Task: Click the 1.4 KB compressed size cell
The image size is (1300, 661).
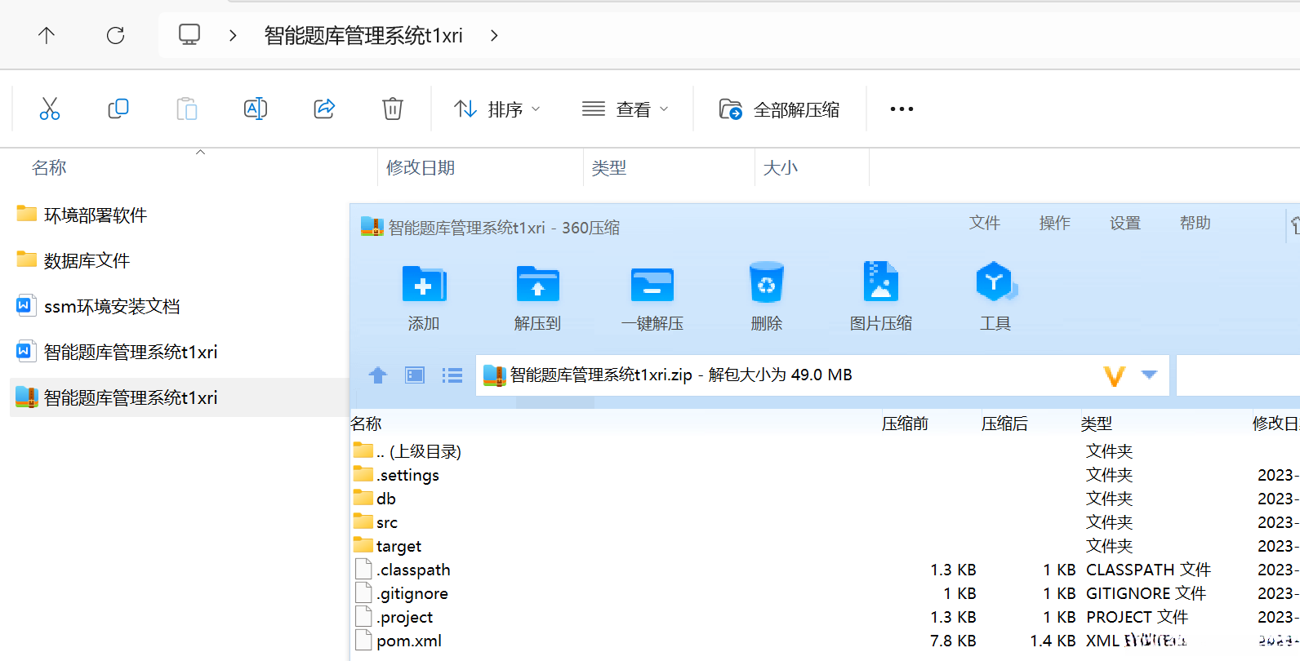Action: (1053, 641)
